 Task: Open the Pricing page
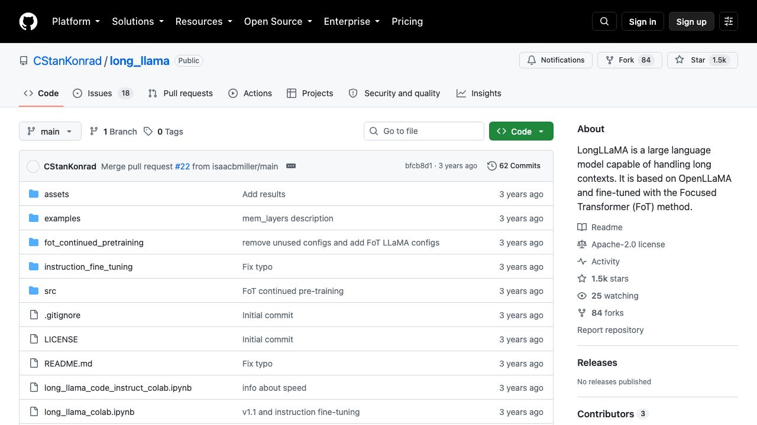coord(407,21)
